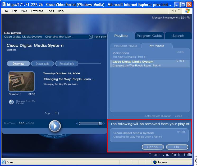Click the Internet Explorer page icon in the title bar
This screenshot has width=197, height=166.
pos(4,5)
